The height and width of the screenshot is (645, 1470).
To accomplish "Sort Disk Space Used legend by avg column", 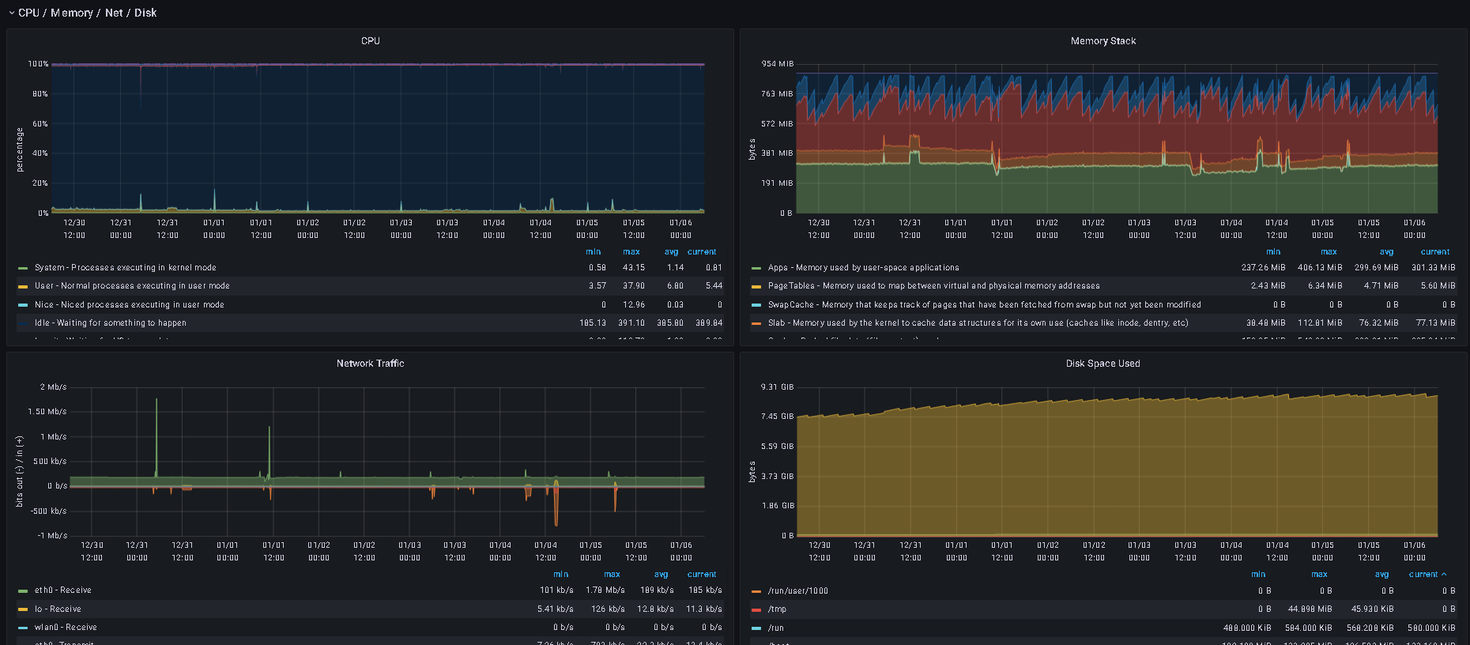I will [x=1382, y=575].
